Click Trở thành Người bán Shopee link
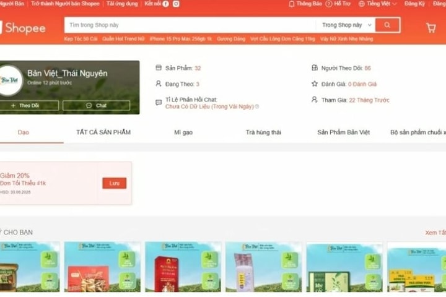The height and width of the screenshot is (297, 446). [66, 4]
